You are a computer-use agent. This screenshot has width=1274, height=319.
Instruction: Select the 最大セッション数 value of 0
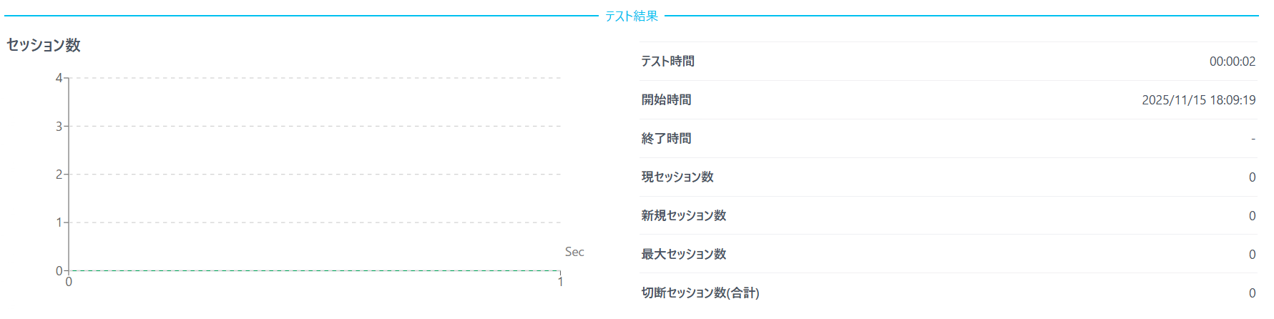[x=1252, y=255]
